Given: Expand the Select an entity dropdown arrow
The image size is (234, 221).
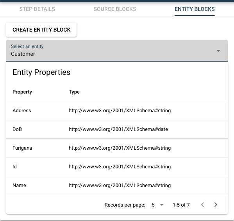Looking at the screenshot, I should (218, 51).
